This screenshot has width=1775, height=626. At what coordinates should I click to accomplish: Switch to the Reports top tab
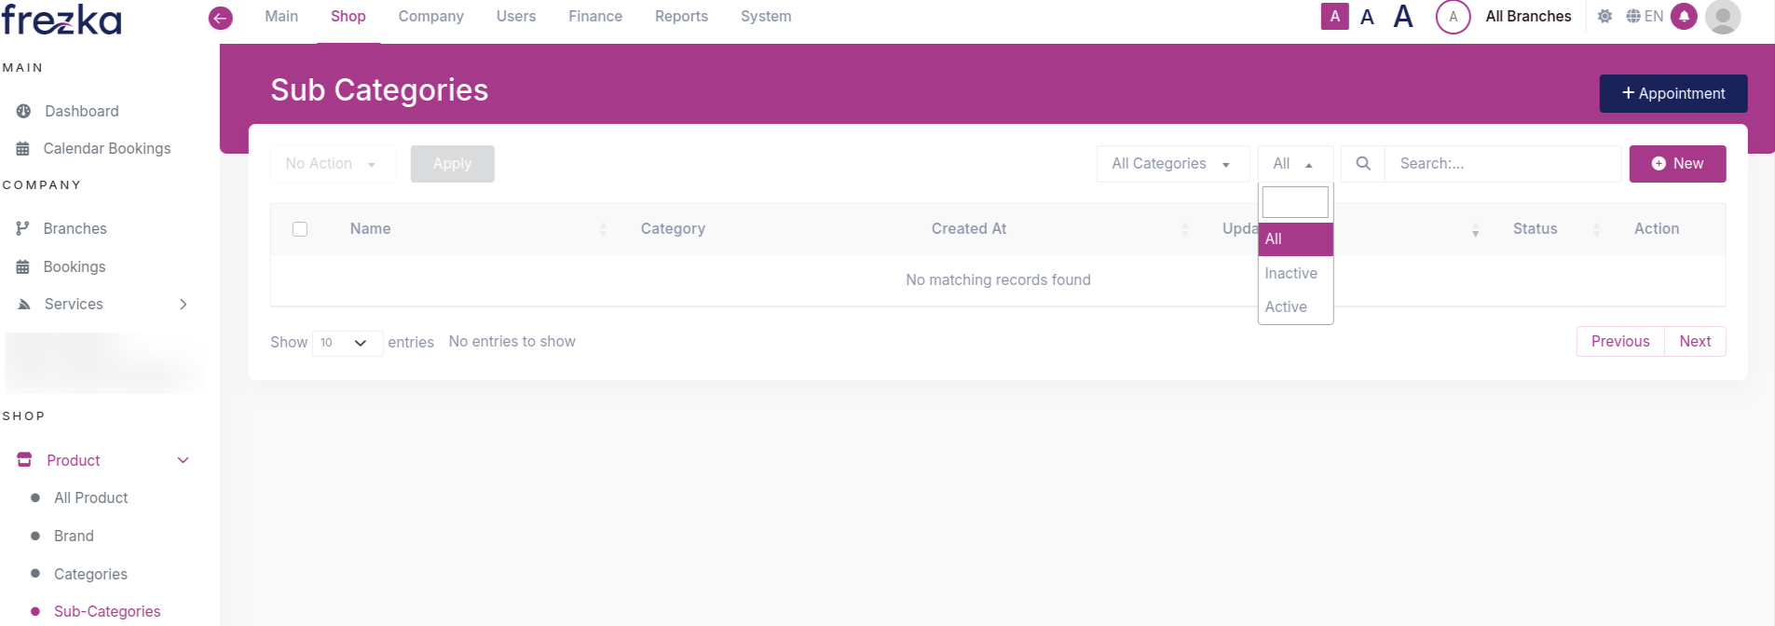[x=681, y=17]
